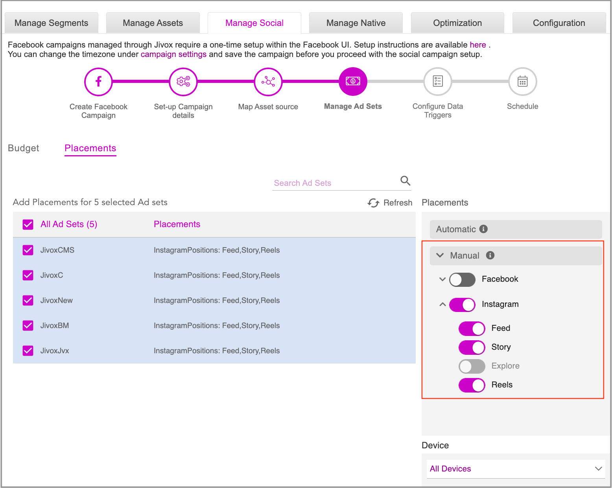This screenshot has height=488, width=612.
Task: Disable the Instagram placement toggle
Action: pyautogui.click(x=462, y=305)
